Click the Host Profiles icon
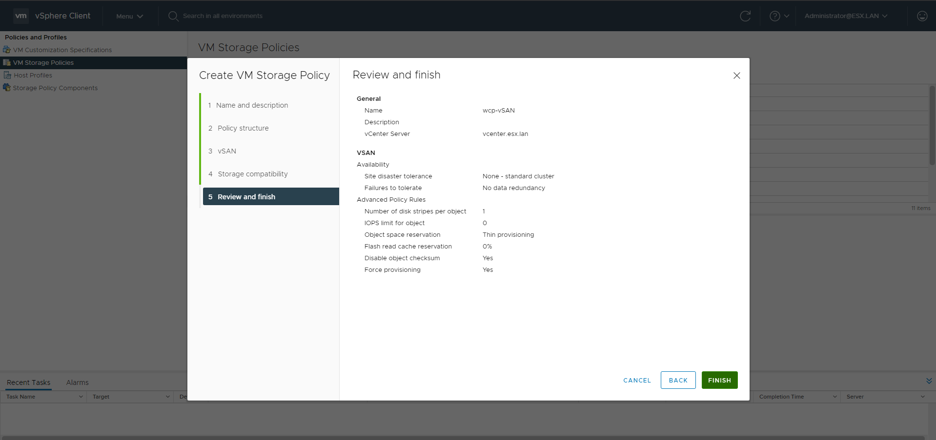 7,75
